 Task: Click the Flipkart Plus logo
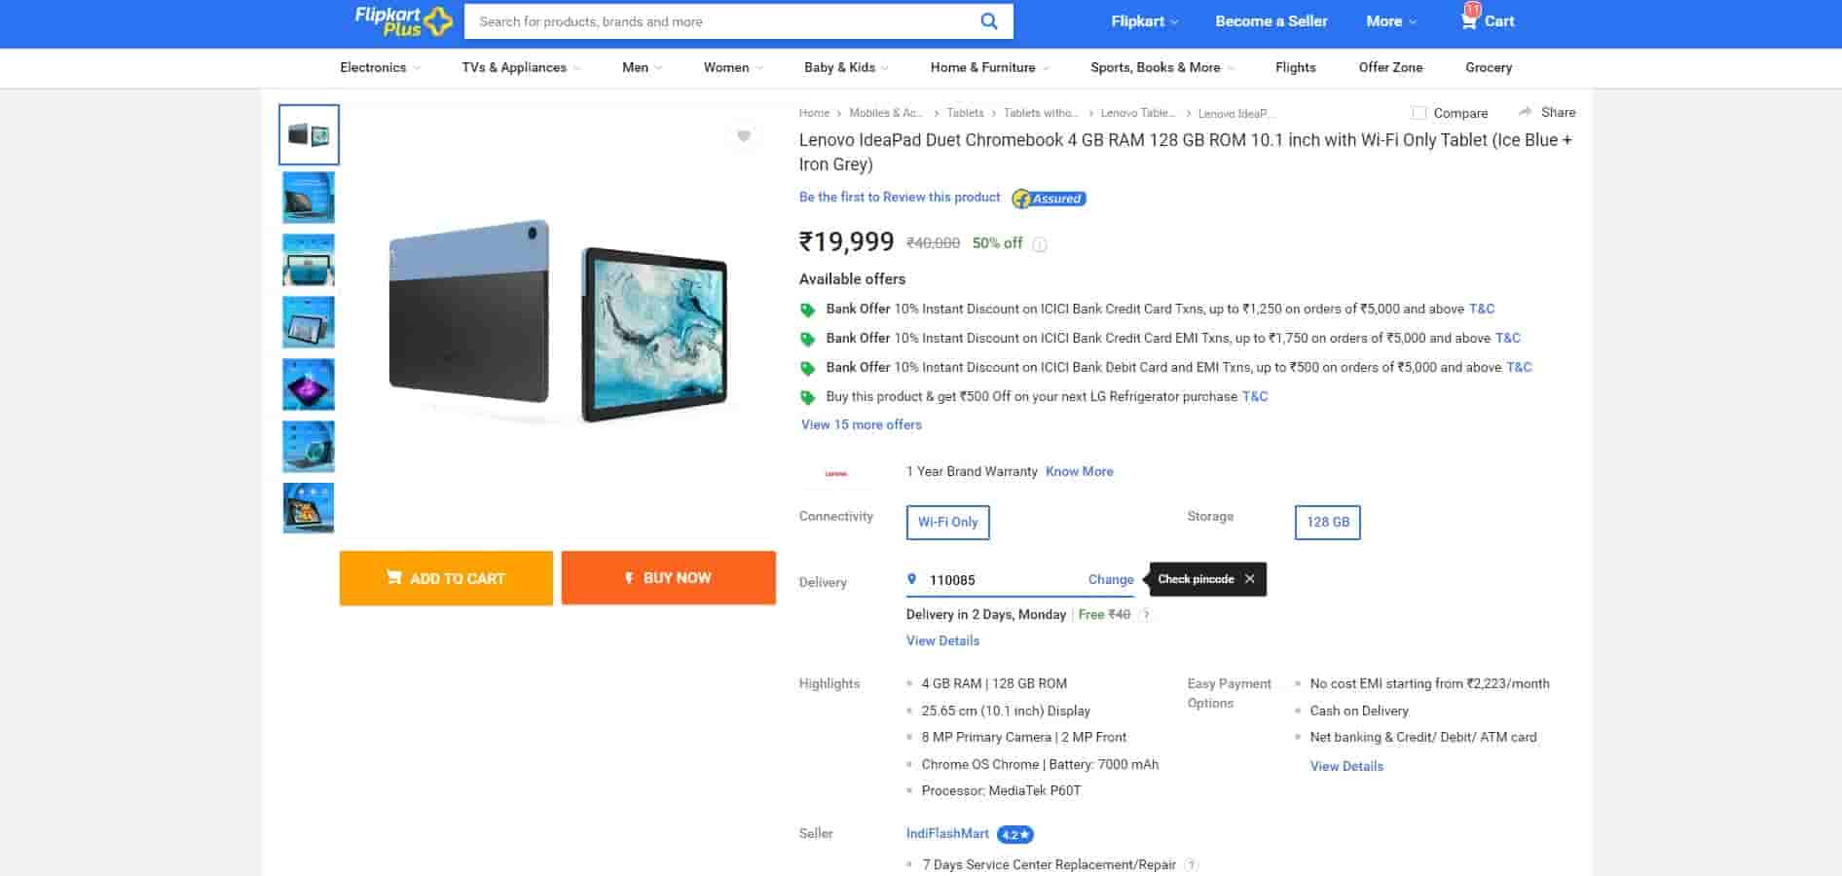click(x=403, y=21)
